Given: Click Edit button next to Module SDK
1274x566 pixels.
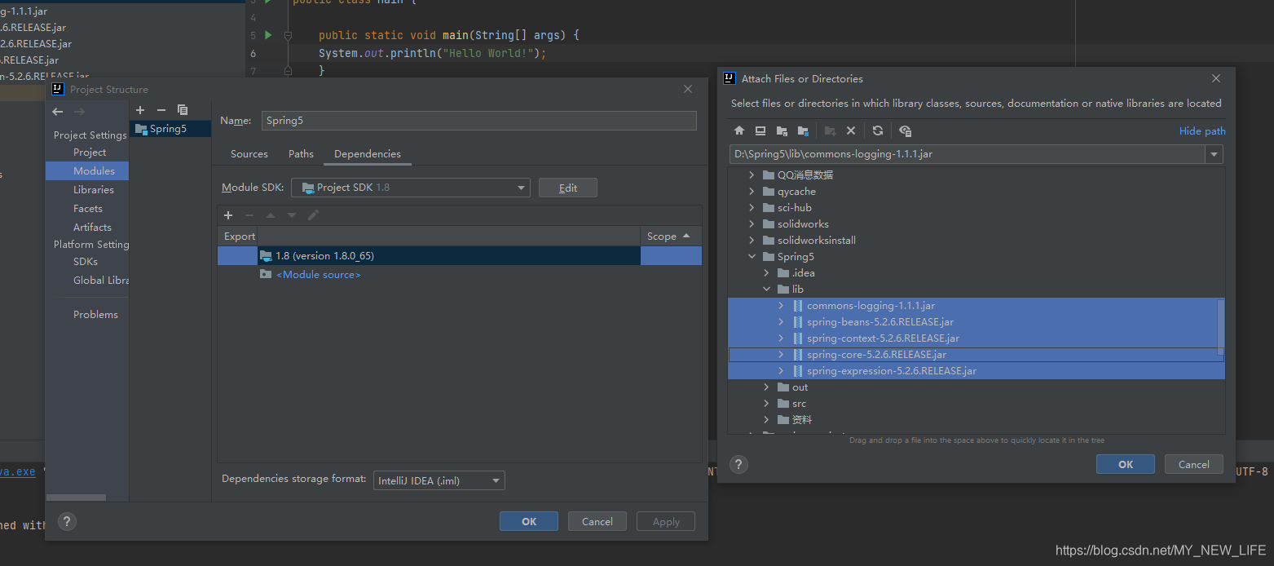Looking at the screenshot, I should pyautogui.click(x=568, y=188).
